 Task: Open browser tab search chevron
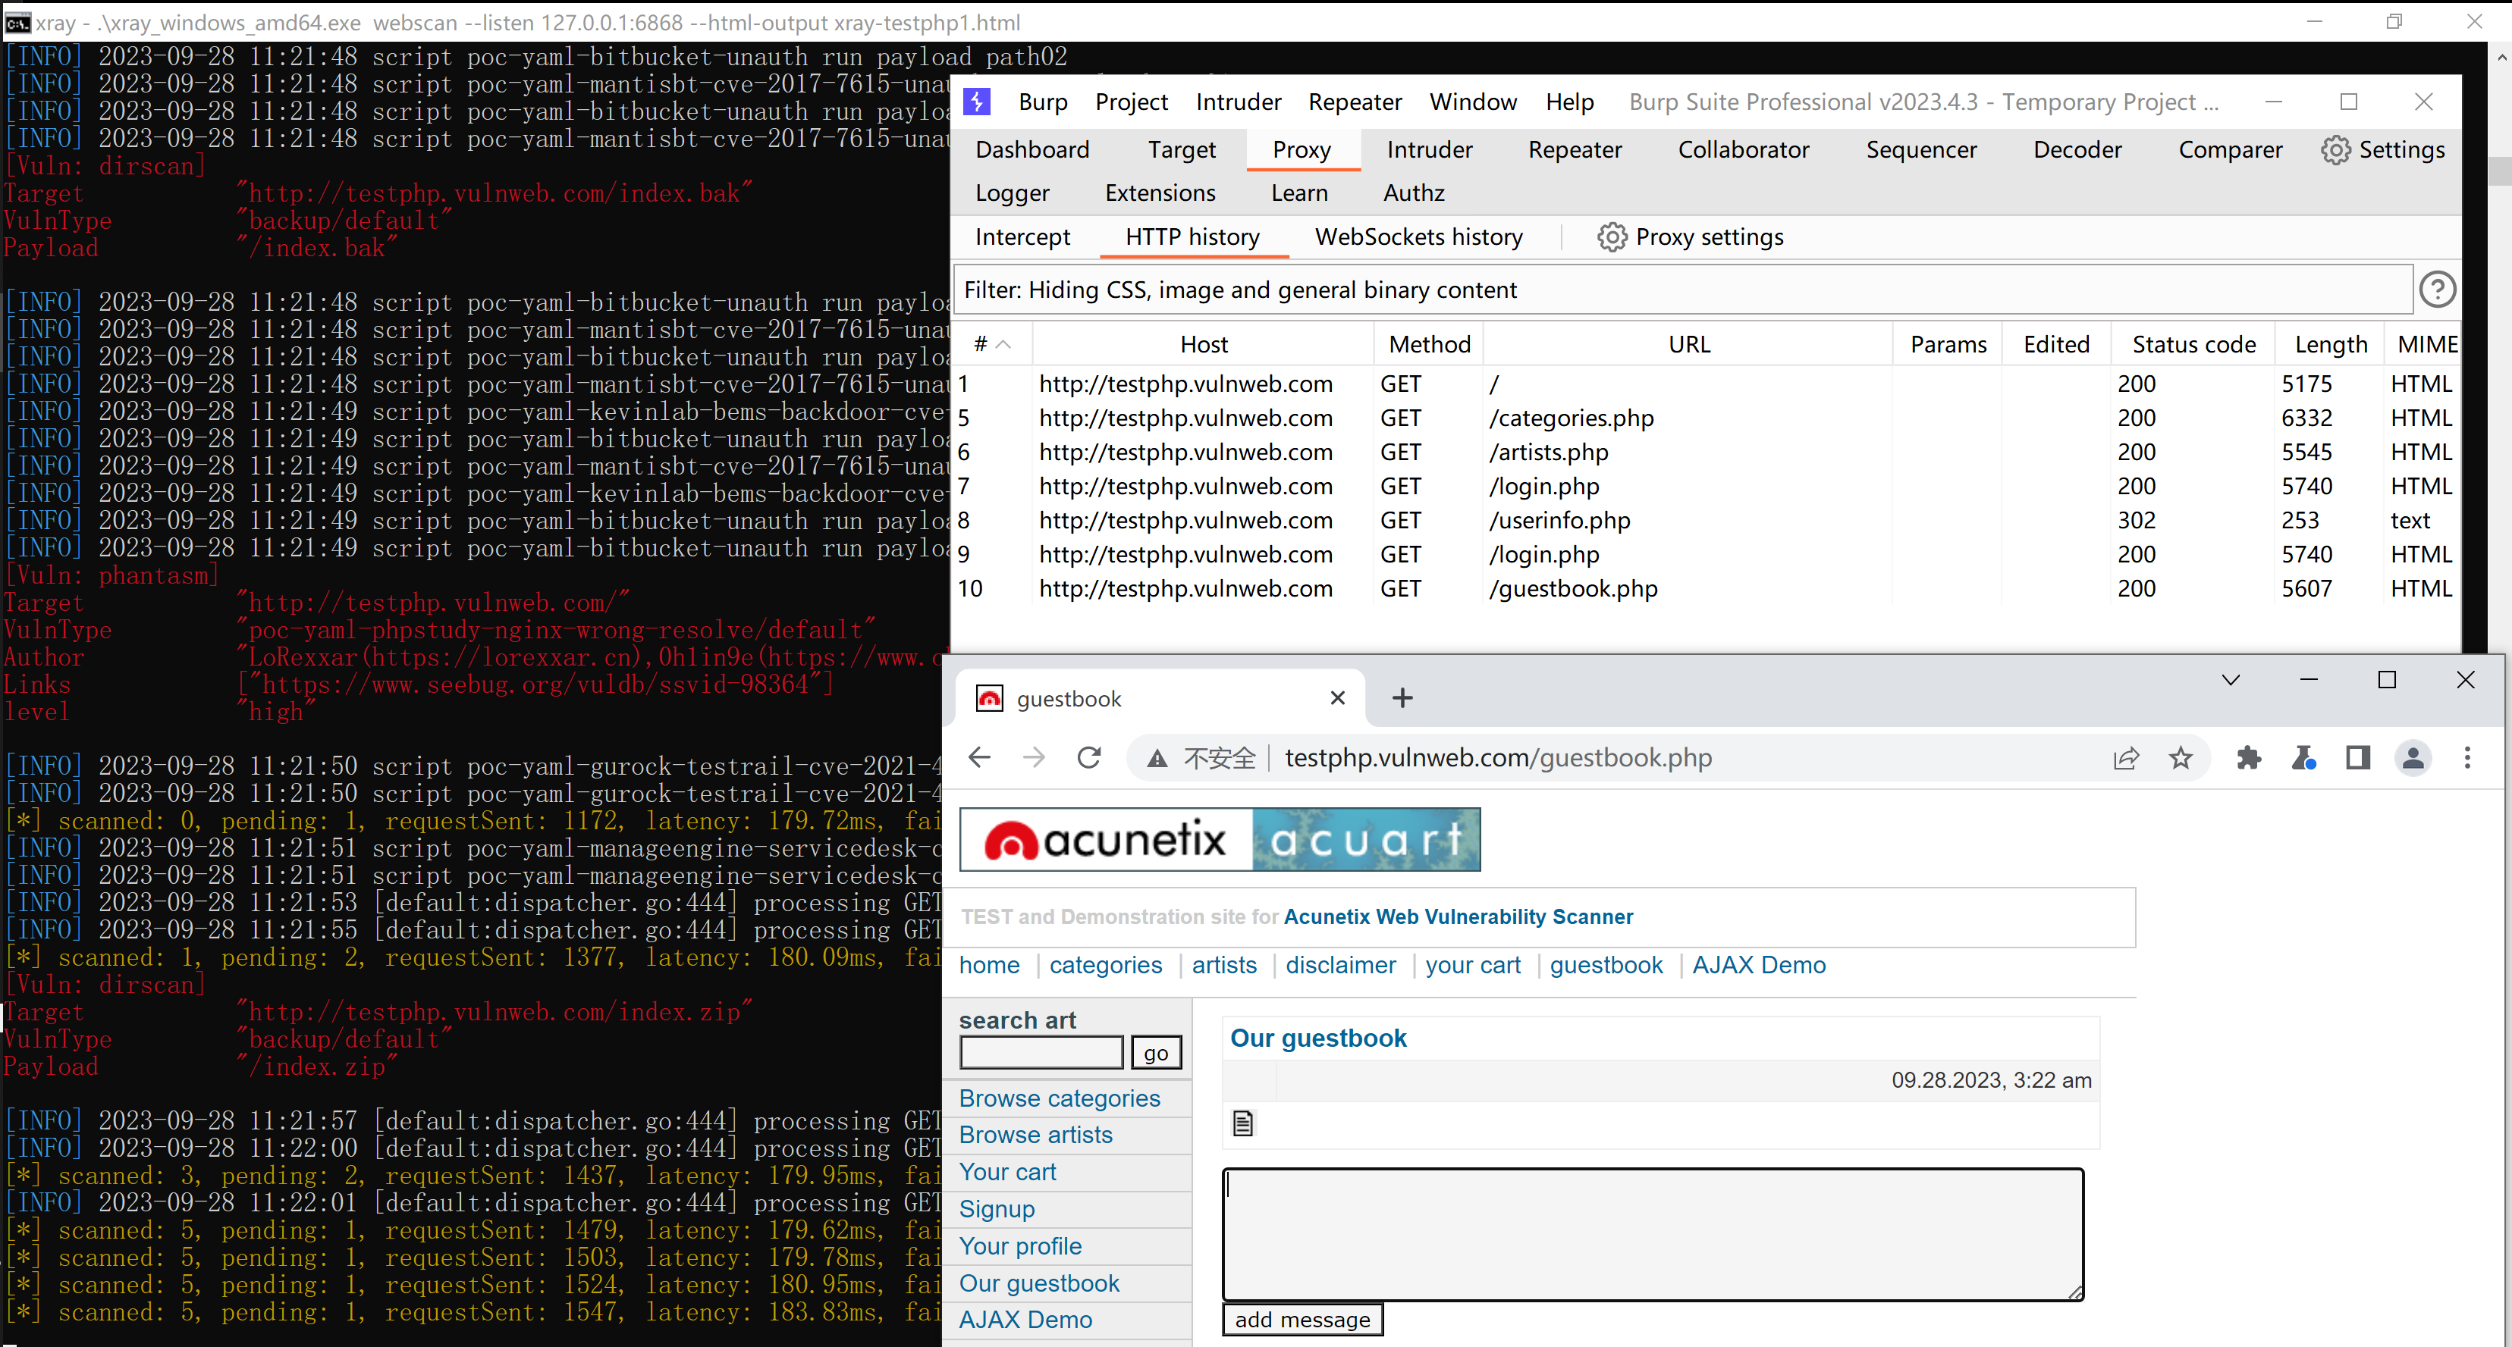pos(2230,679)
